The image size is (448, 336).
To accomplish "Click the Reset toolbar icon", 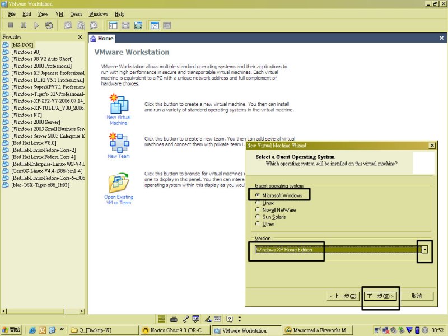I will click(49, 25).
